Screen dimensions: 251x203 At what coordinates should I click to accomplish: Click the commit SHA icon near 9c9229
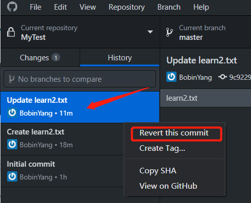tap(222, 77)
